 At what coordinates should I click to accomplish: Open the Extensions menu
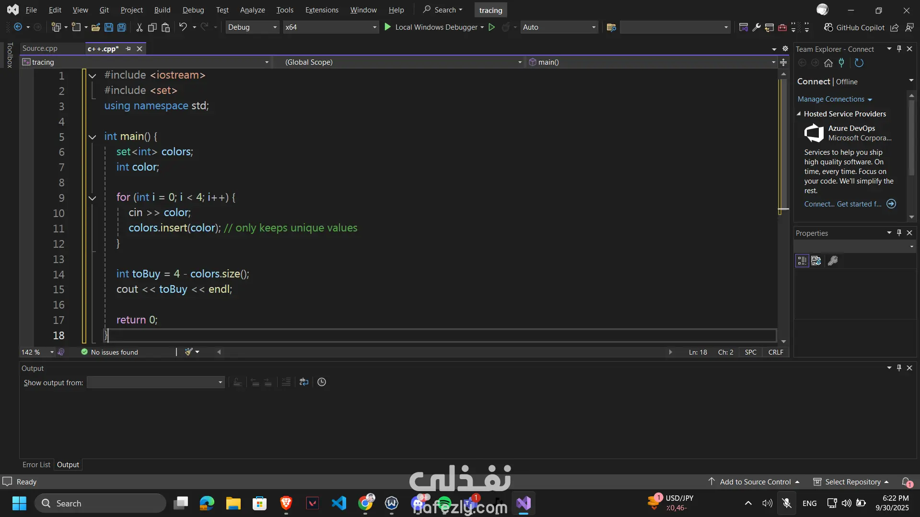coord(322,10)
